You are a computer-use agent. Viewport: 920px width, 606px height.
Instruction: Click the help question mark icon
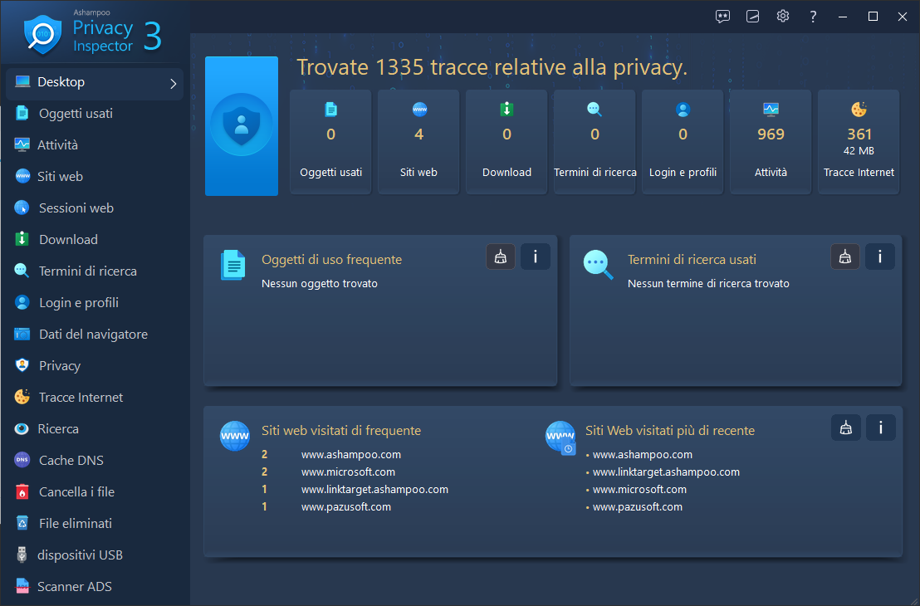click(x=813, y=17)
